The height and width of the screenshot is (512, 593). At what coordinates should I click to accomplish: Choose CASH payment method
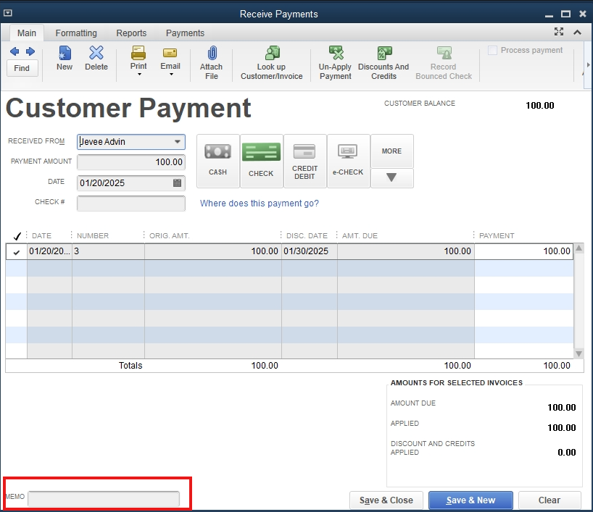pyautogui.click(x=217, y=160)
